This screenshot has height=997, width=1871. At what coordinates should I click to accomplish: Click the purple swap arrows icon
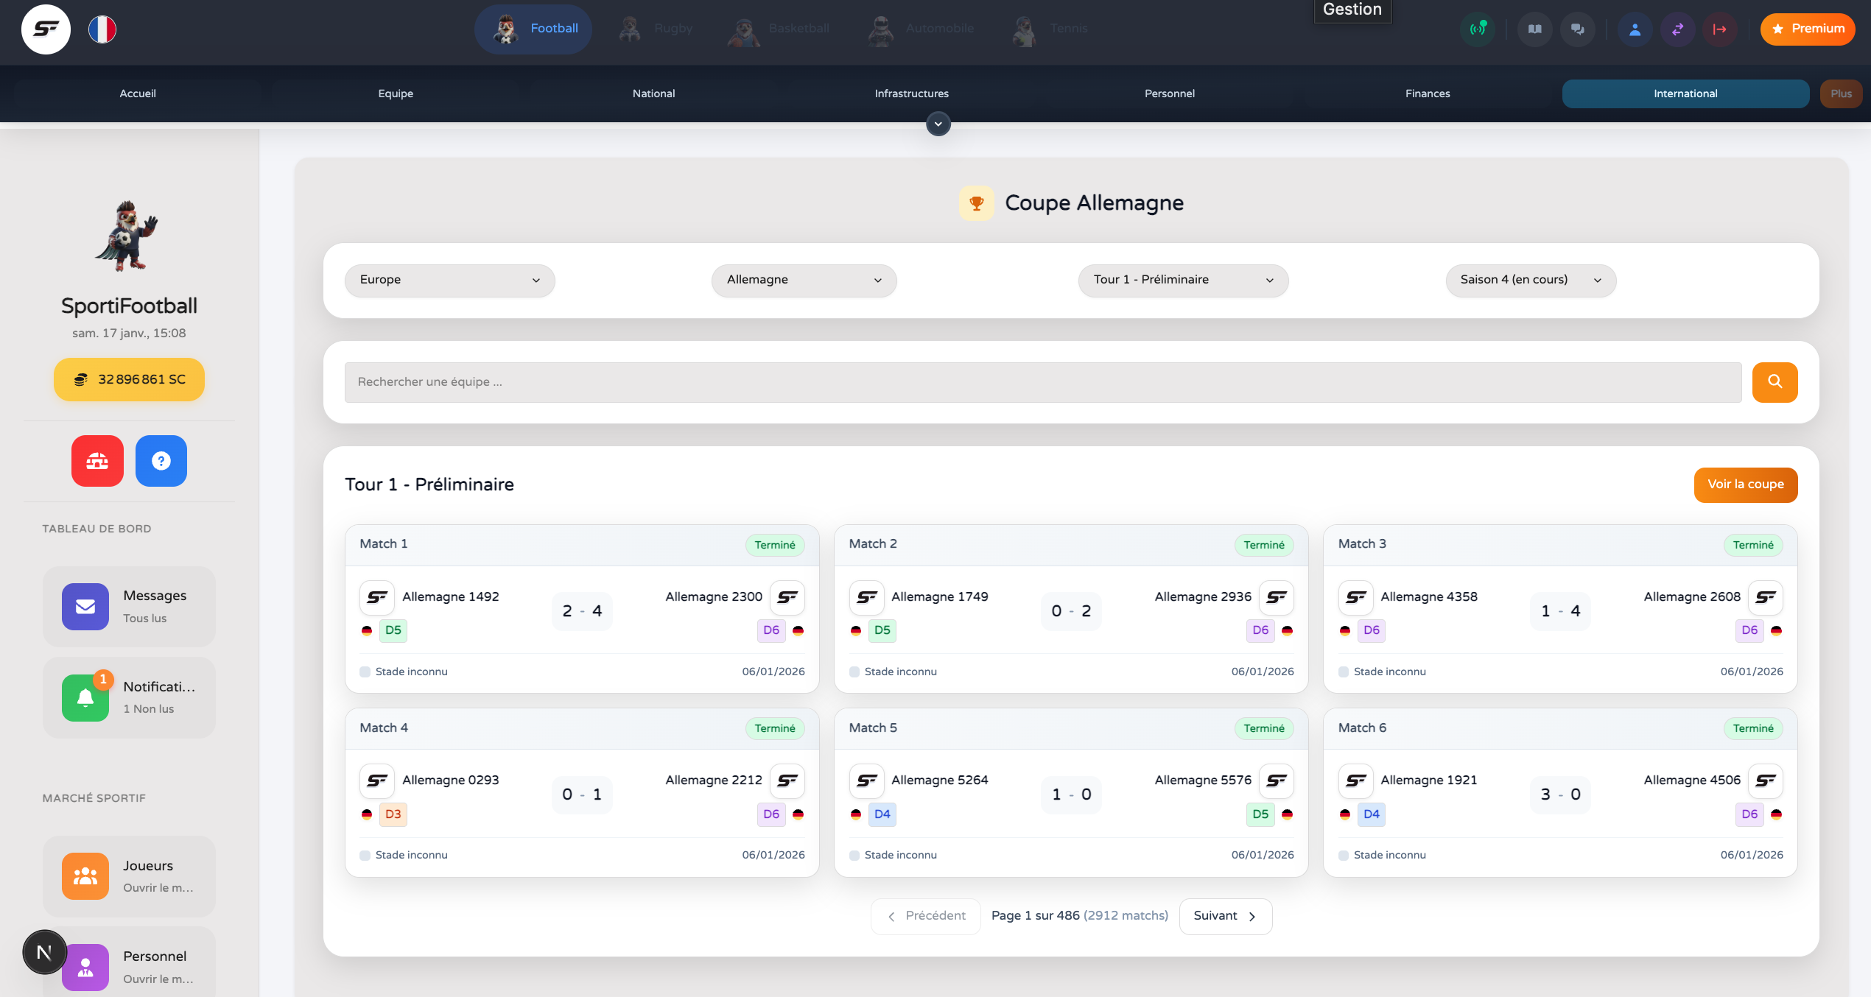click(1677, 29)
